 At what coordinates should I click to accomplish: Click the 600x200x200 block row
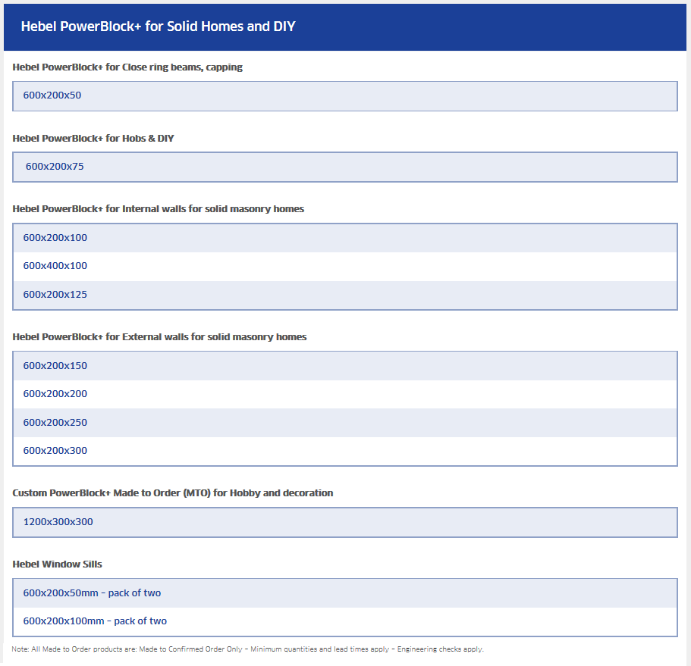(x=344, y=394)
